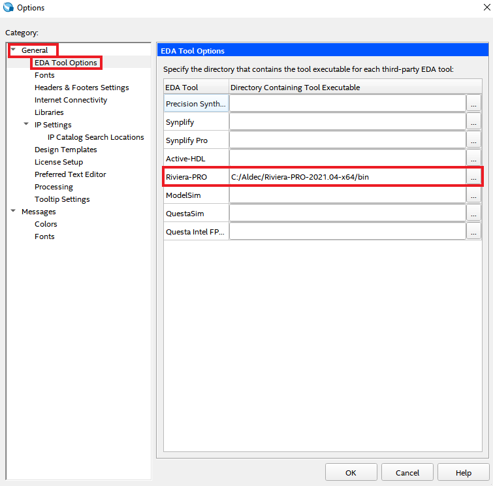Browse for Precision Synthesis directory
This screenshot has width=493, height=486.
tap(473, 103)
